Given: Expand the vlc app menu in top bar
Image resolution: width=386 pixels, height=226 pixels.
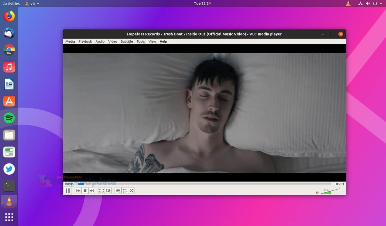Looking at the screenshot, I should 32,4.
